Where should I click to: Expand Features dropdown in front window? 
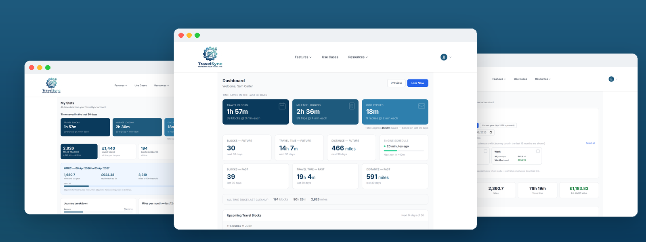coord(303,57)
